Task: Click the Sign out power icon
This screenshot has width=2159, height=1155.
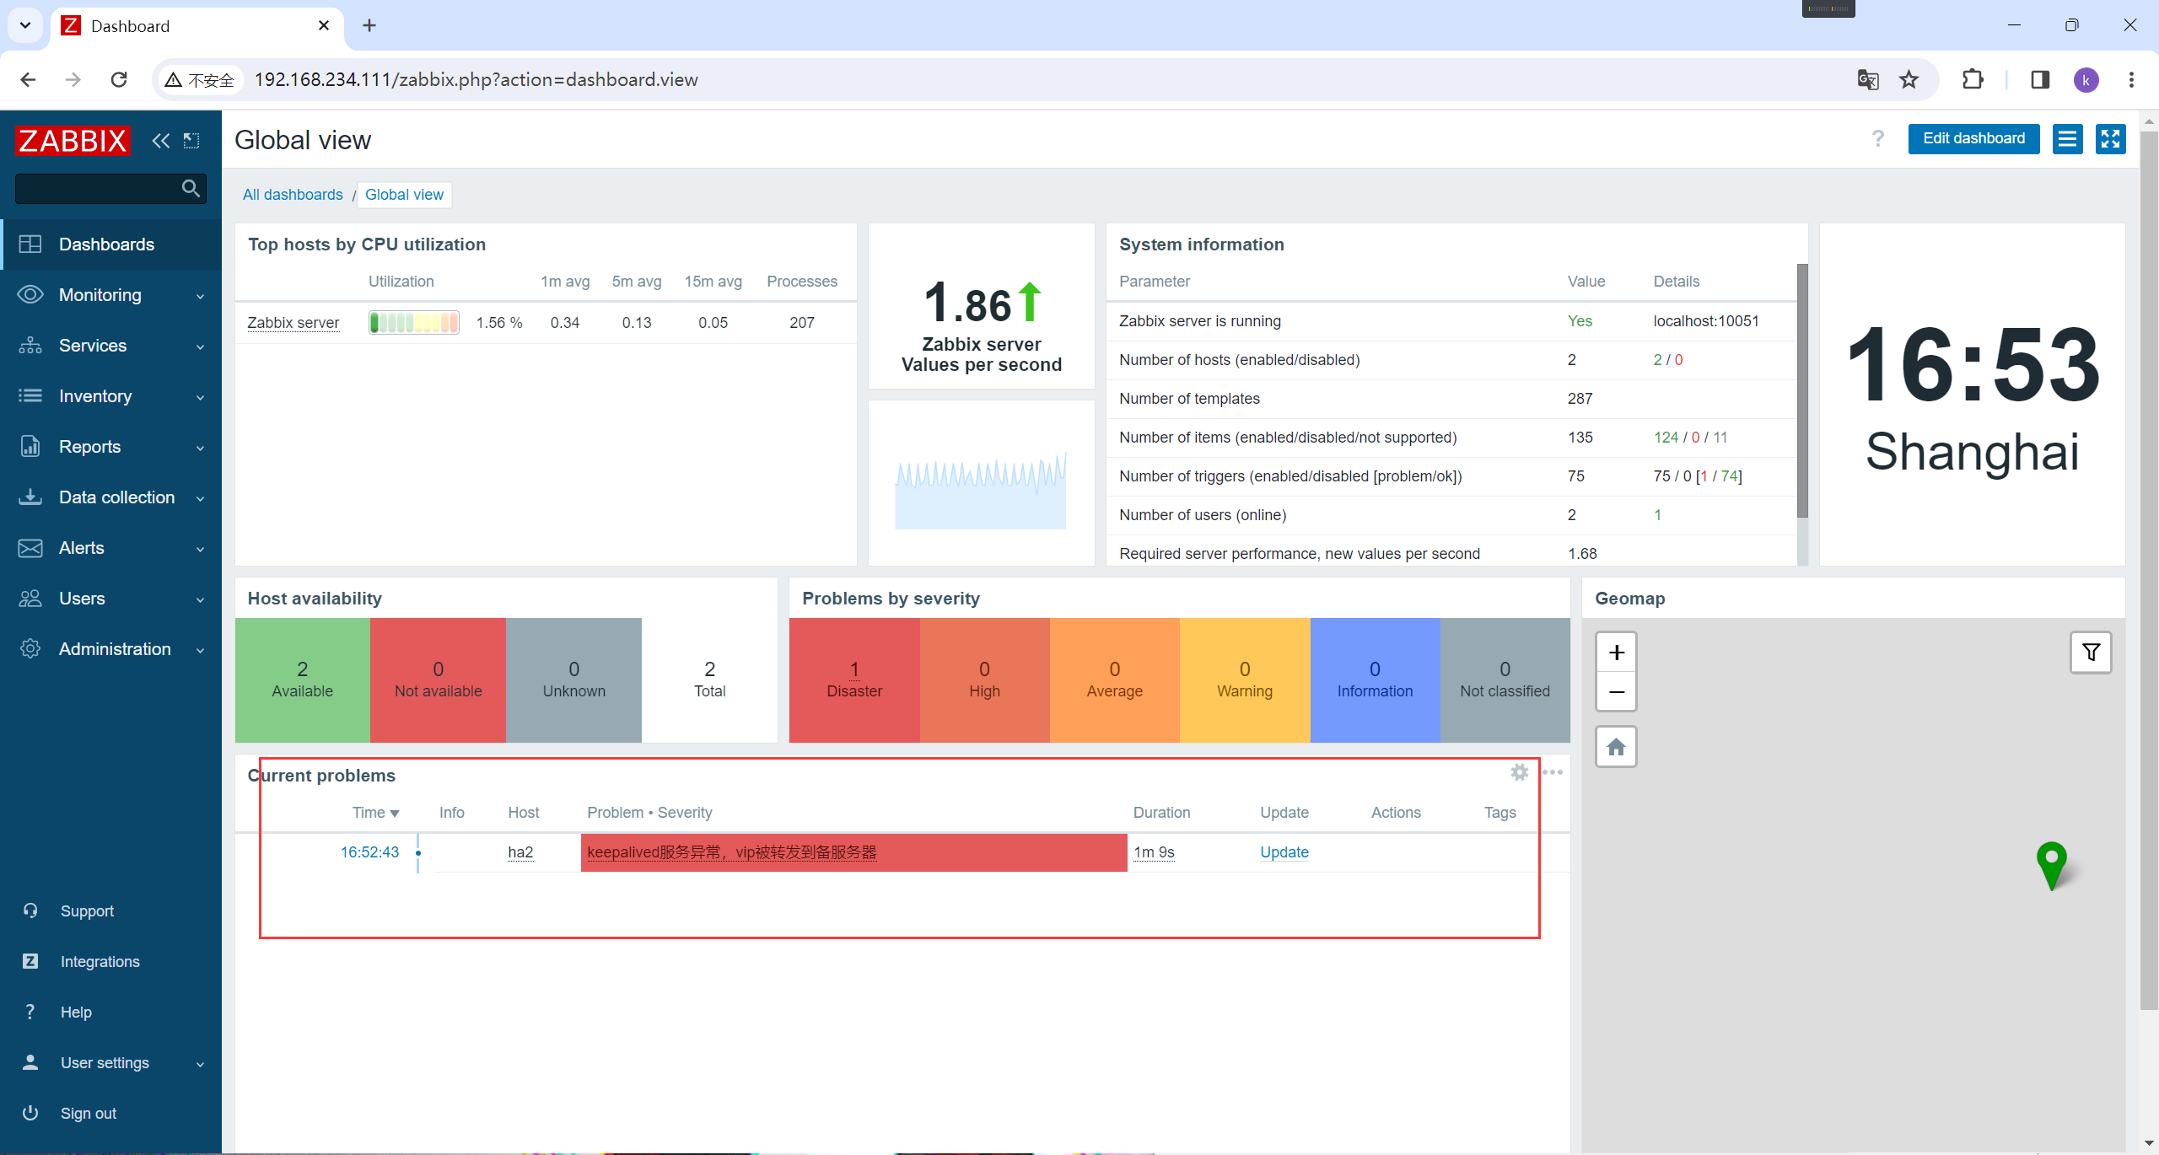Action: (30, 1113)
